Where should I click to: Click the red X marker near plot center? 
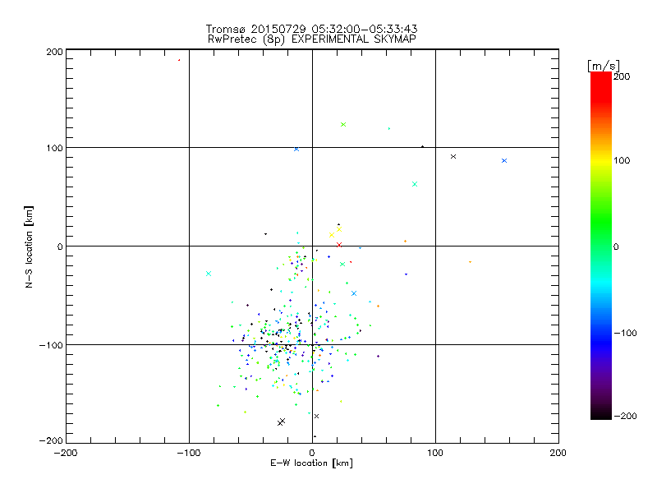(339, 244)
